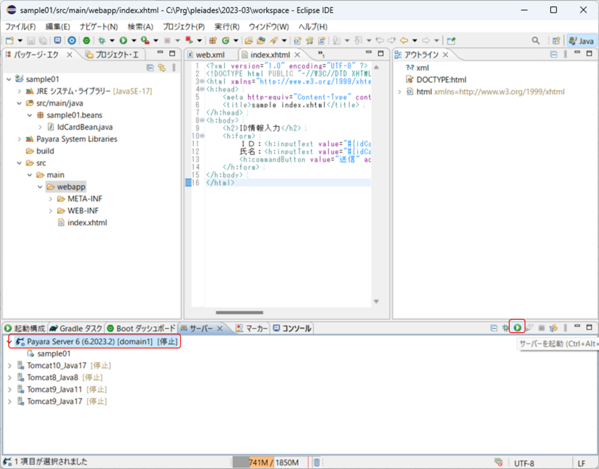Collapse the h:form fold at line 10
Viewport: 599px width, 469px height.
tap(202, 136)
